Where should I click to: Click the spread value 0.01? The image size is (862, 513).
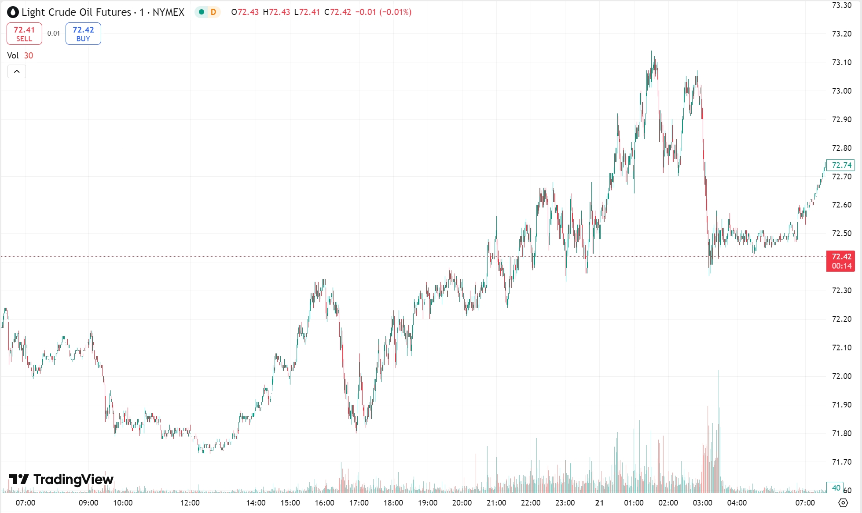point(53,33)
